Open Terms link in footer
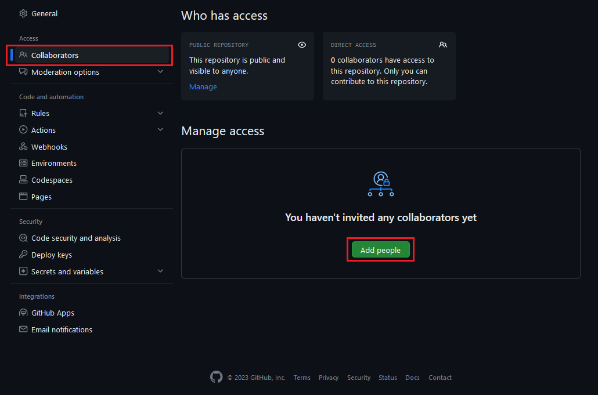 302,378
